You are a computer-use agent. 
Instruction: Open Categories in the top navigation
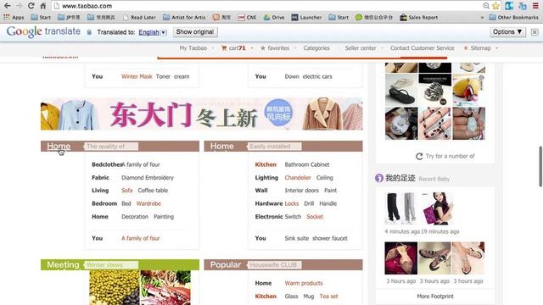[x=316, y=48]
